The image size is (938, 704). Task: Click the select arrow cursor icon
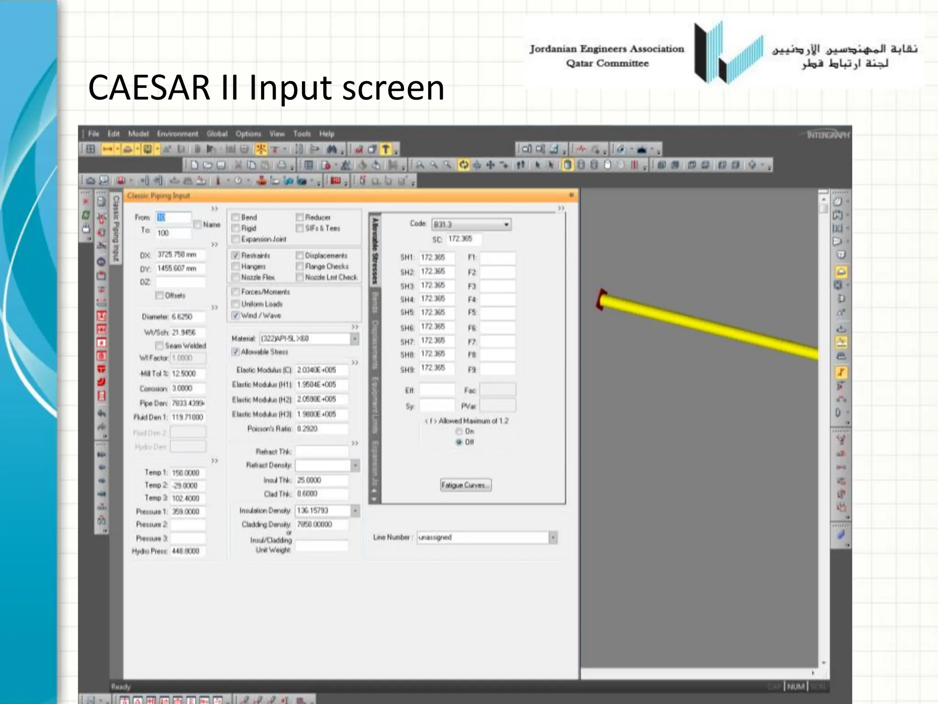pyautogui.click(x=538, y=165)
